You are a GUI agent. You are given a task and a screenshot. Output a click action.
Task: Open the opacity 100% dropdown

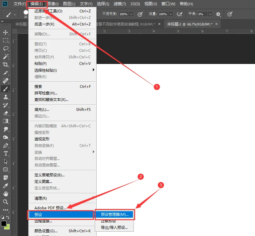click(x=131, y=14)
